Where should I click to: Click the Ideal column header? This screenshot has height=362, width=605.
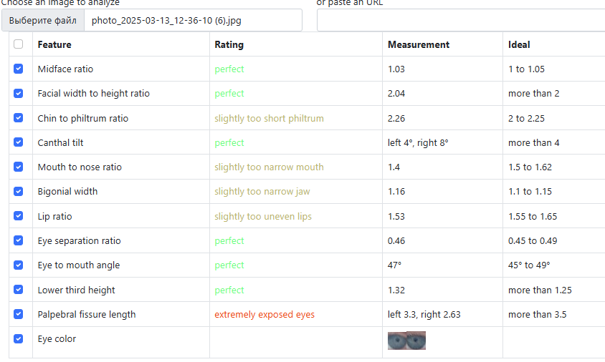point(519,44)
